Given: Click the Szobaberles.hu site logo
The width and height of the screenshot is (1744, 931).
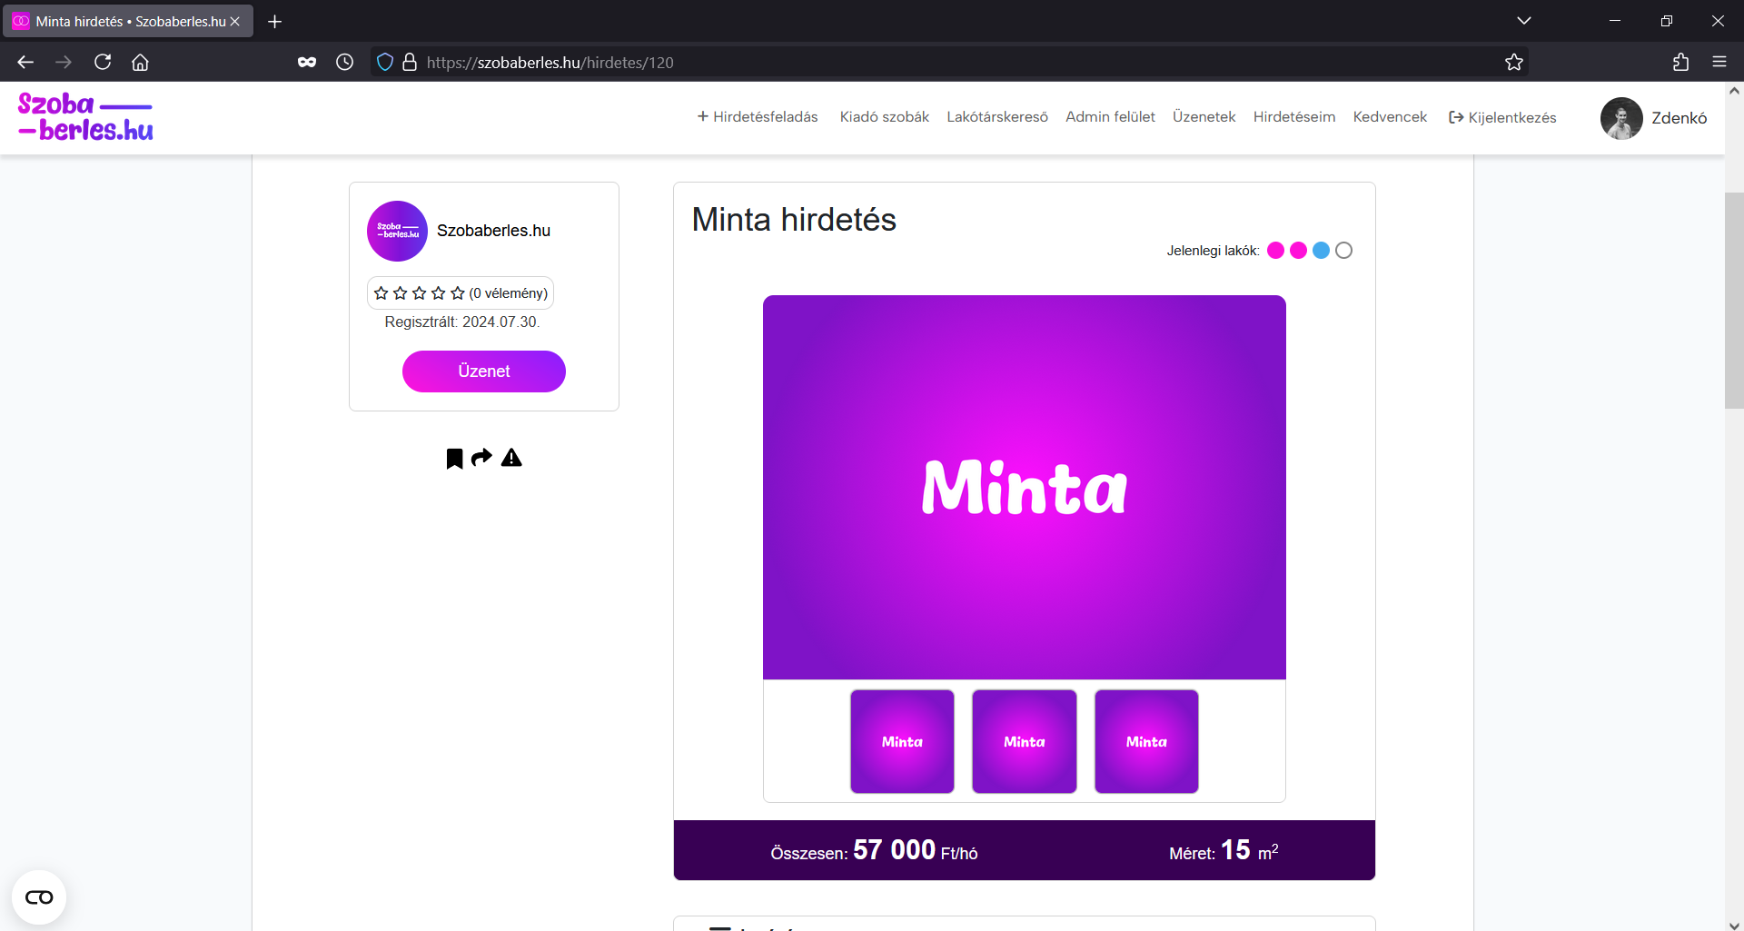Looking at the screenshot, I should (x=85, y=117).
